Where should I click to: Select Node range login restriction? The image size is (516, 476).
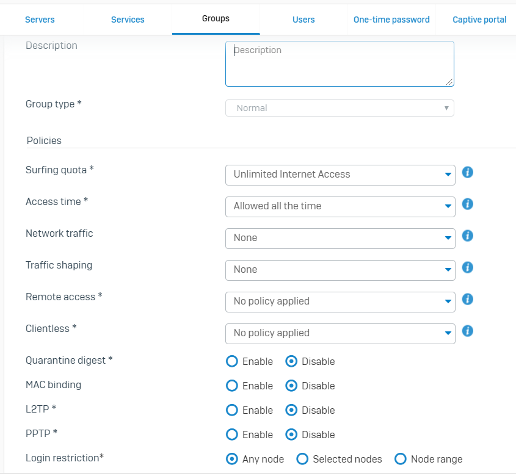(401, 459)
